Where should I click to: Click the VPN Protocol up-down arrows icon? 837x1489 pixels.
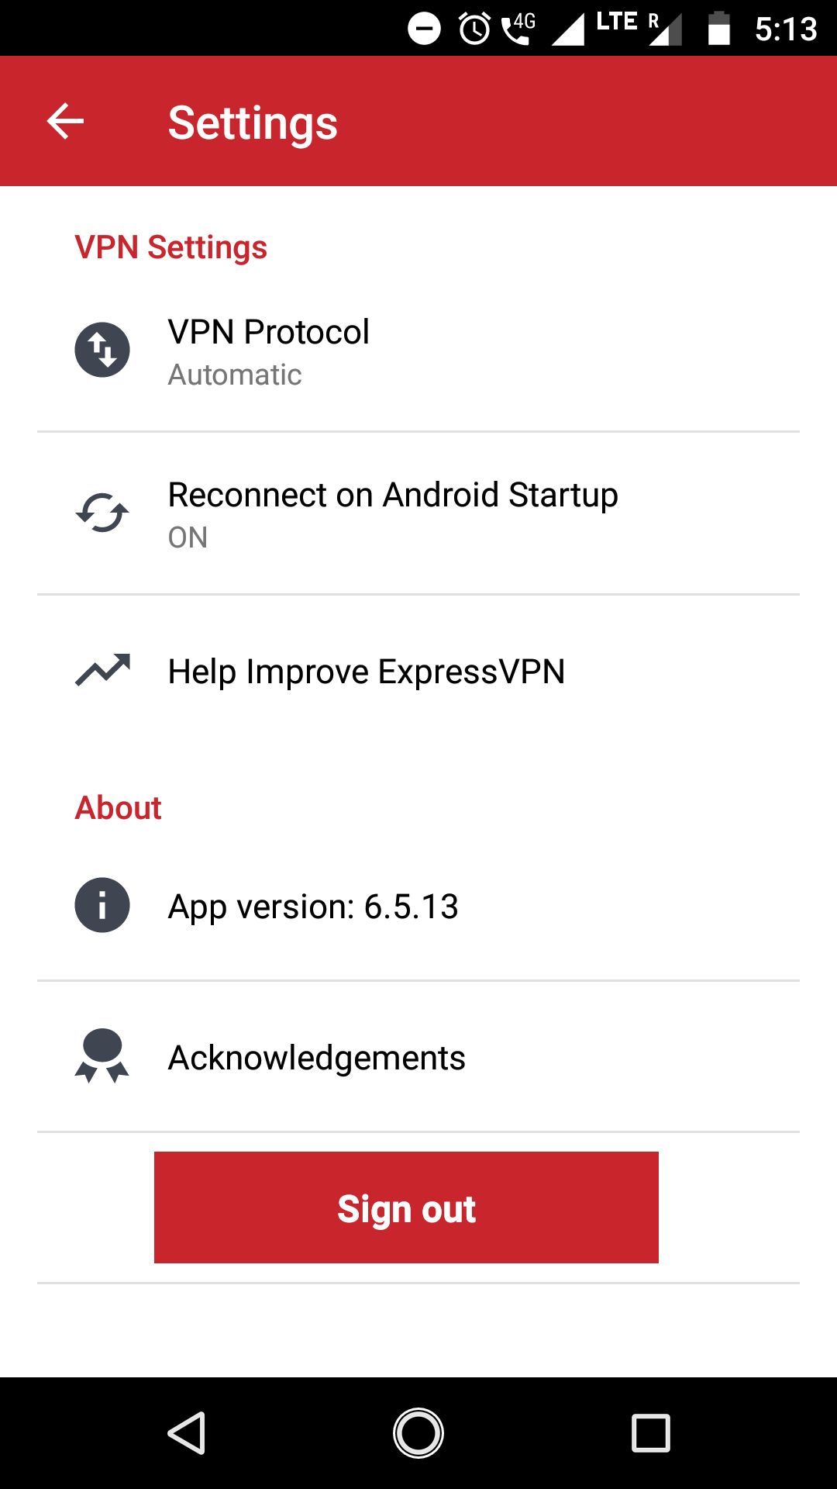[x=102, y=350]
